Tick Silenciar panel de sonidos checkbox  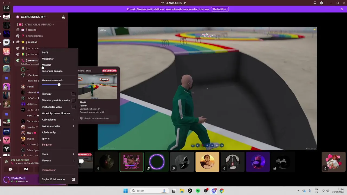click(x=73, y=100)
